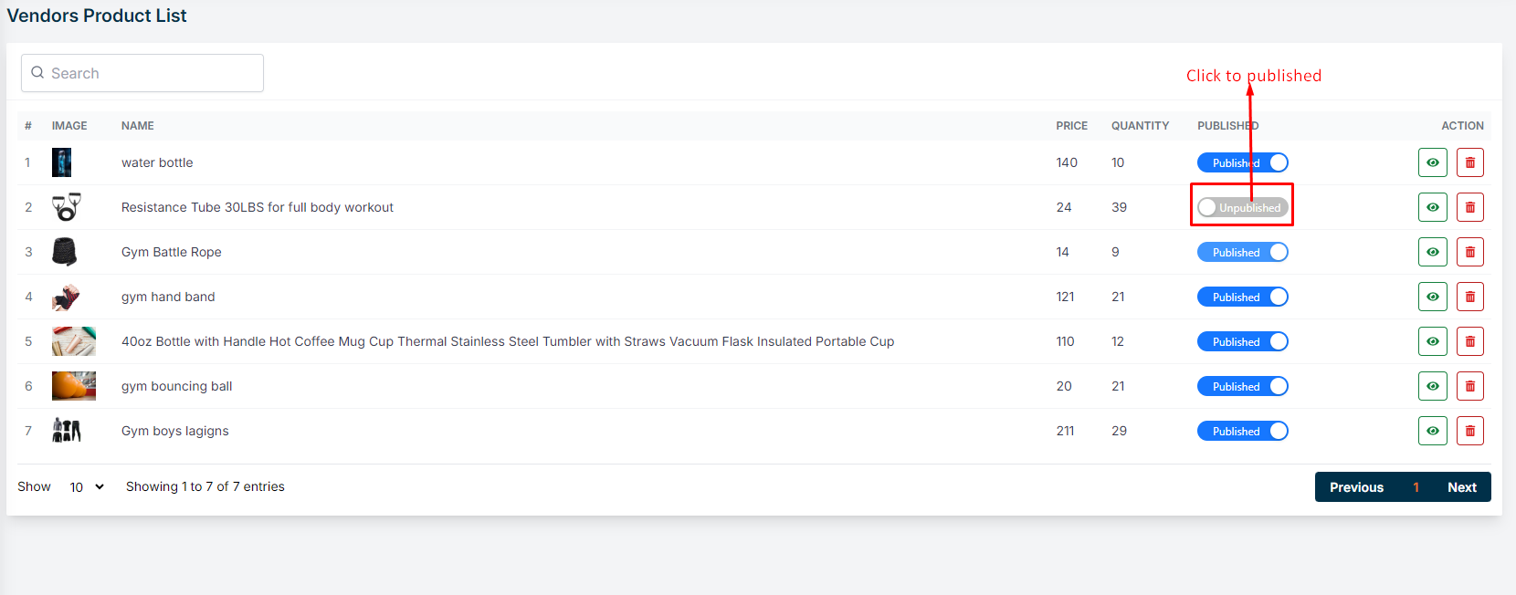Viewport: 1516px width, 595px height.
Task: Open the Show entries dropdown
Action: pyautogui.click(x=87, y=487)
